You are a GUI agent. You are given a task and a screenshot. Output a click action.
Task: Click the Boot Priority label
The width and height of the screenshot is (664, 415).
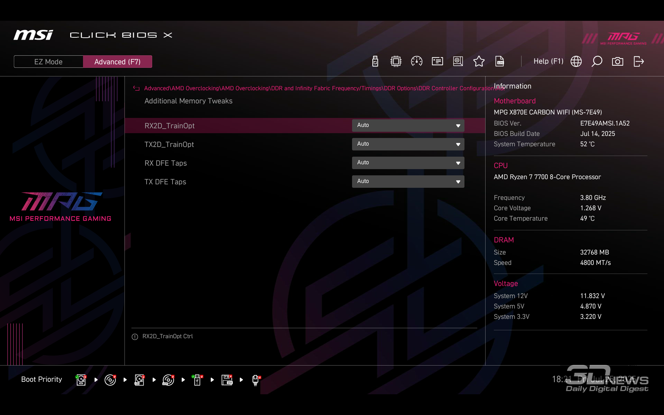[x=41, y=379]
